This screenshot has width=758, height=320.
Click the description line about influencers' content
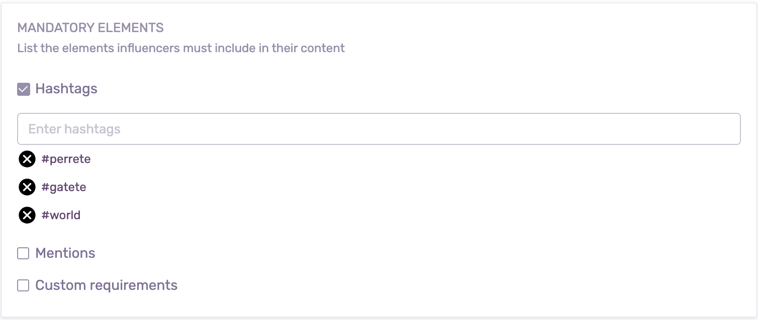[x=181, y=49]
